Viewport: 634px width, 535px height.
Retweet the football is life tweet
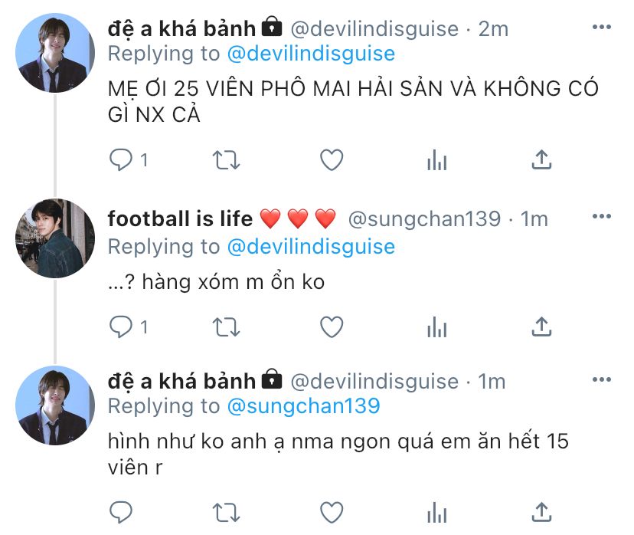pyautogui.click(x=226, y=327)
